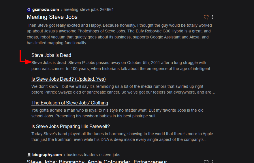Image resolution: width=254 pixels, height=163 pixels.
Task: Click the biography.com favicon icon
Action: click(29, 155)
